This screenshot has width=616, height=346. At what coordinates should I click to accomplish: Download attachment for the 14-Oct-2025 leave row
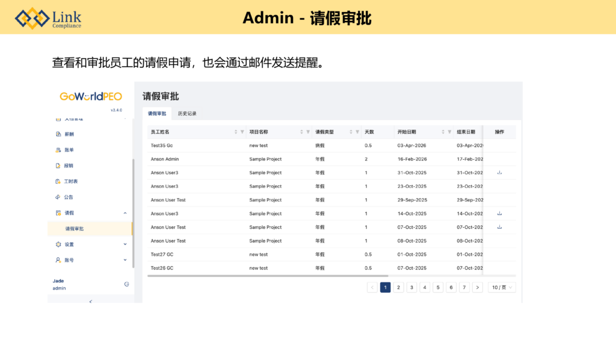(499, 213)
